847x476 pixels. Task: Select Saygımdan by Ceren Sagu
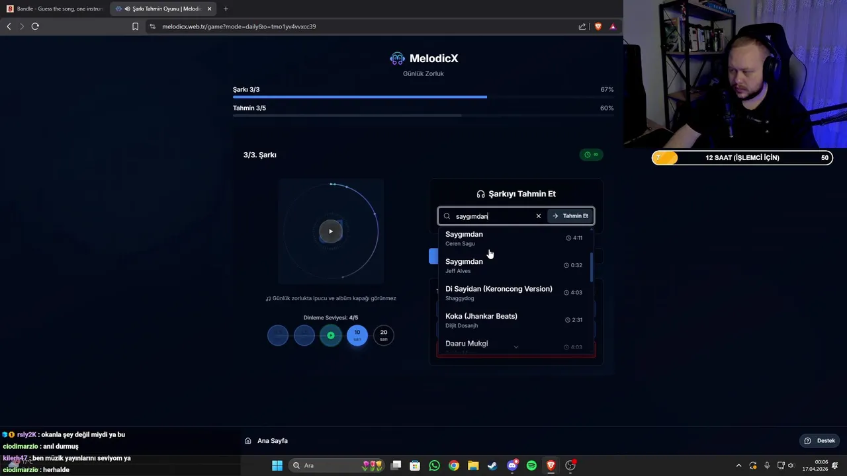[514, 238]
